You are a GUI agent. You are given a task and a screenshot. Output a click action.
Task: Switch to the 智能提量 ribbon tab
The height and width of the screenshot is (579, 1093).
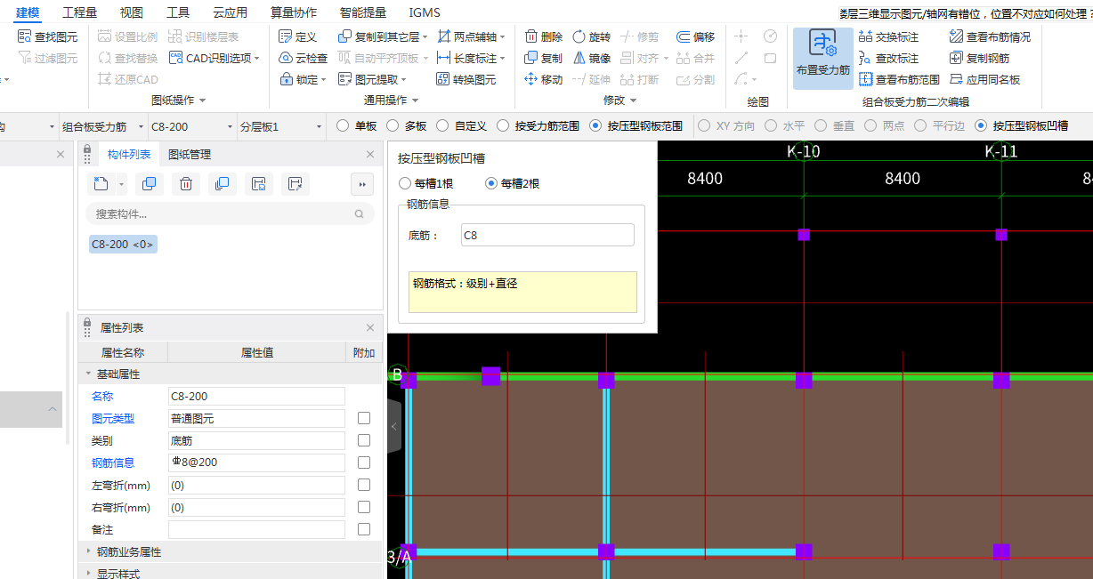point(363,12)
